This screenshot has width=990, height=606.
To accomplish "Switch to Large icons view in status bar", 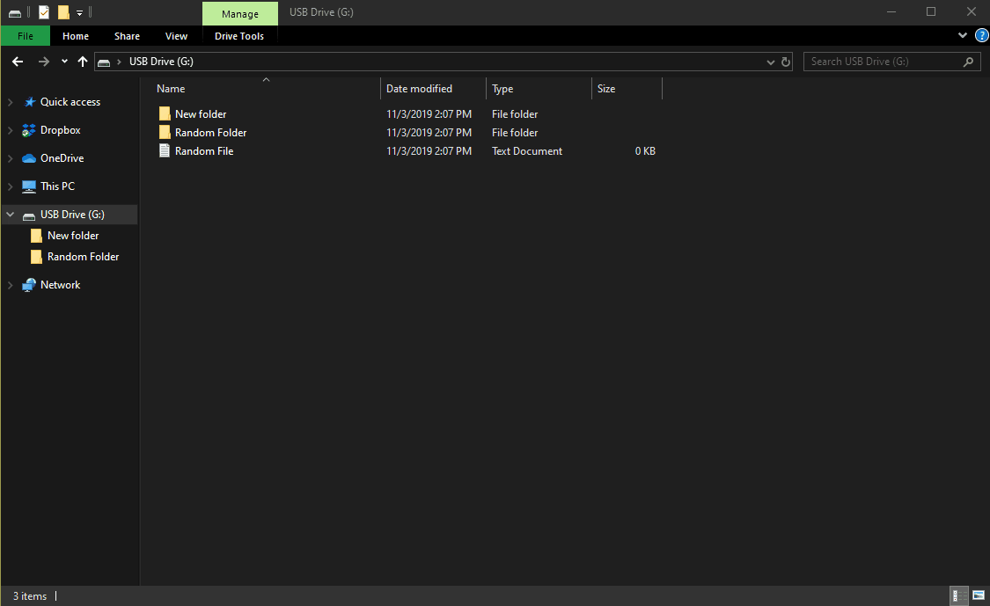I will [979, 596].
